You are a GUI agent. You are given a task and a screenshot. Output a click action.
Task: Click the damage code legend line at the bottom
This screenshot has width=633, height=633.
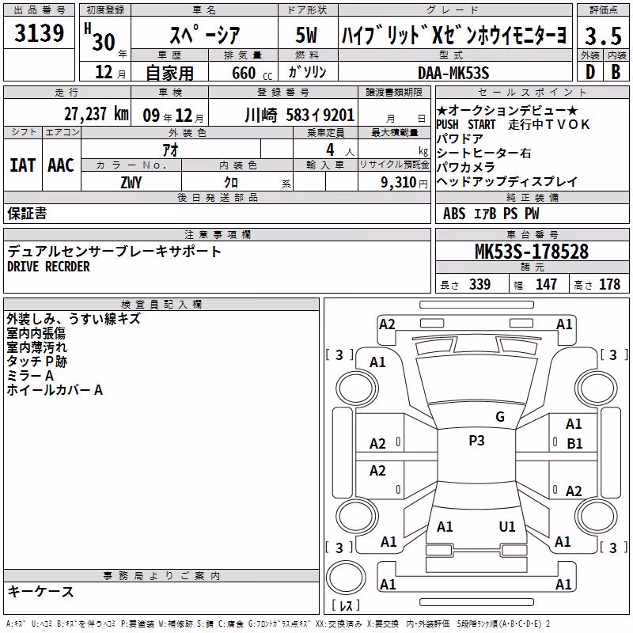279,624
